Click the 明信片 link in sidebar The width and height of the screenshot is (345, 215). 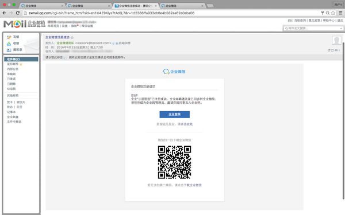pyautogui.click(x=21, y=102)
